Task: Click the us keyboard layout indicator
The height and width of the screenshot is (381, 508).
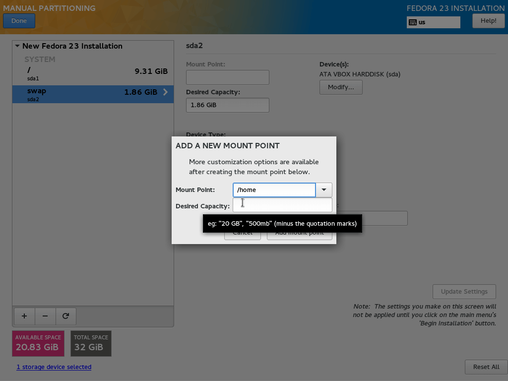Action: click(434, 22)
